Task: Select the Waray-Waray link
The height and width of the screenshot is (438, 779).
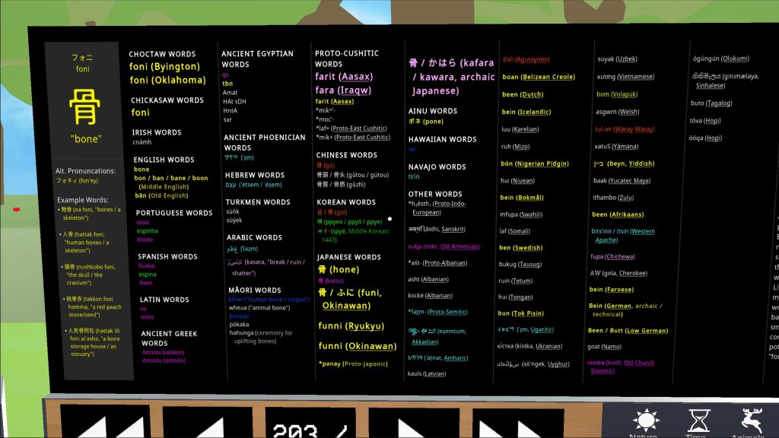Action: (634, 129)
